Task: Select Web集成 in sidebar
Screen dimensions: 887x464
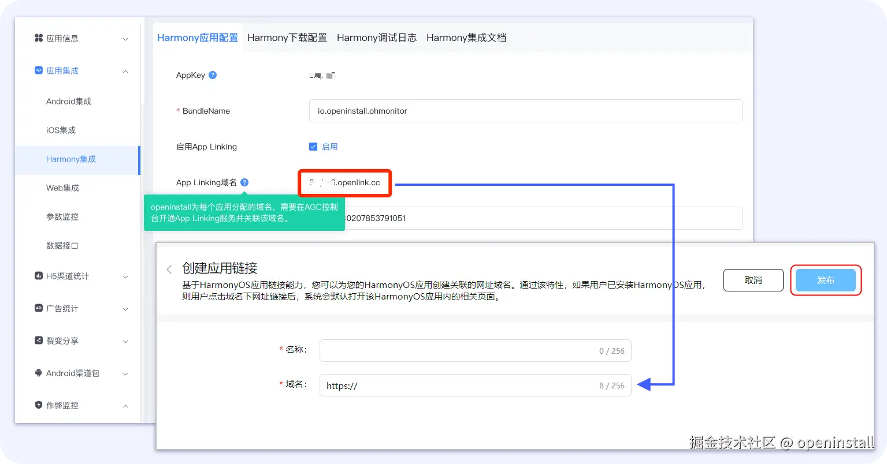Action: coord(62,188)
